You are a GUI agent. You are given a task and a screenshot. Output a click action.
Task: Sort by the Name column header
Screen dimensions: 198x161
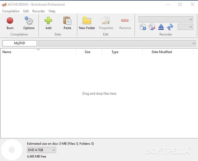(38, 52)
